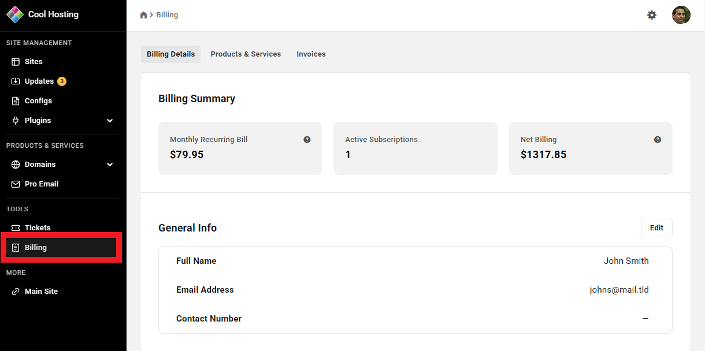Select Billing in the sidebar
705x351 pixels.
pyautogui.click(x=62, y=248)
